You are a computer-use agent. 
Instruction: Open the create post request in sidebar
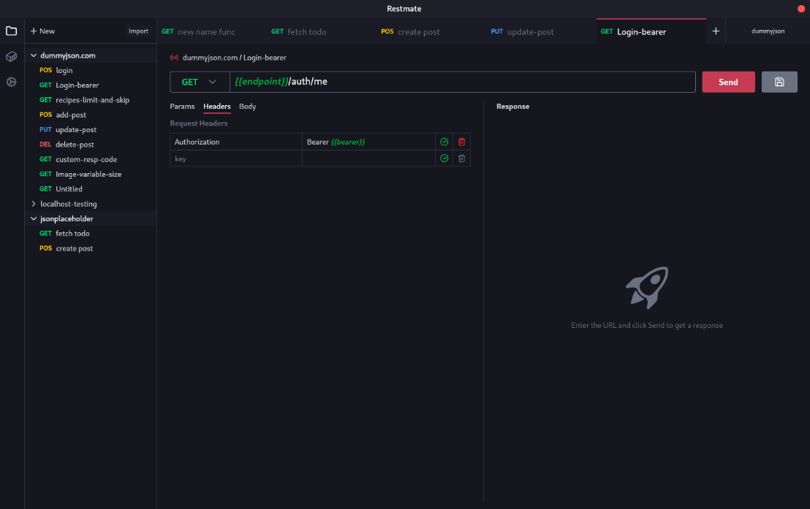coord(91,248)
